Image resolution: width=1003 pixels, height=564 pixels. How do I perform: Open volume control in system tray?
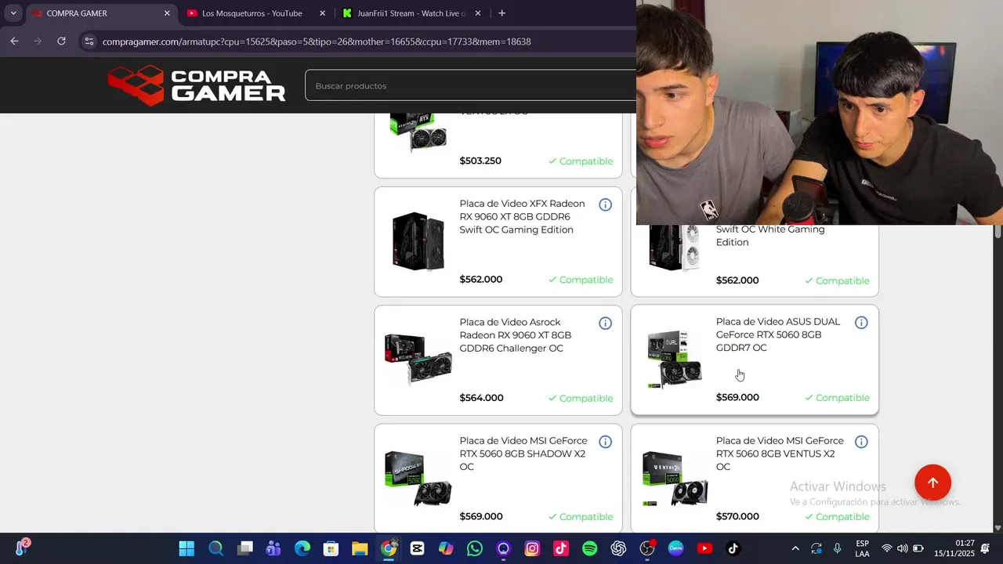(x=903, y=548)
